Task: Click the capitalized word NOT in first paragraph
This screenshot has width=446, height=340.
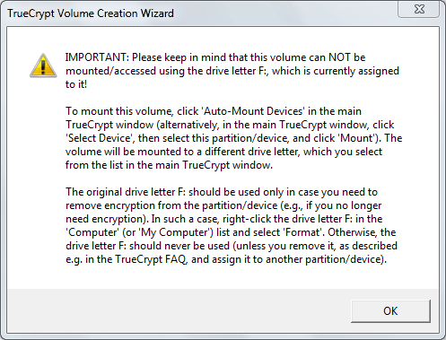Action: [x=339, y=57]
